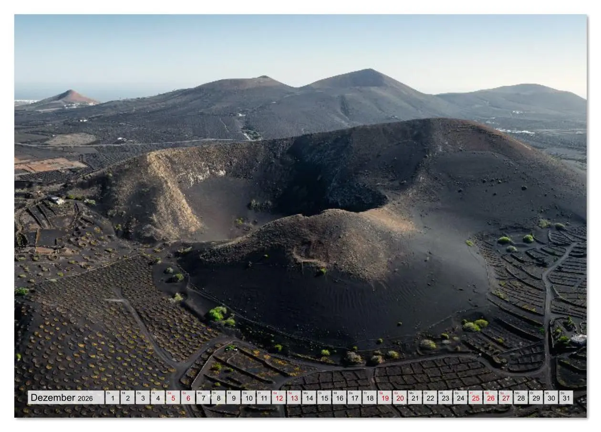Select date cell 18
The width and height of the screenshot is (601, 432).
(x=370, y=398)
